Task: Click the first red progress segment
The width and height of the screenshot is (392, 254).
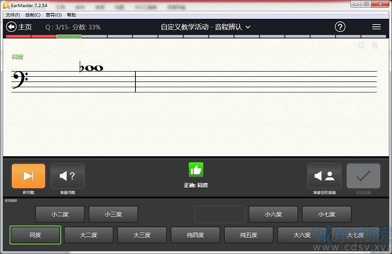Action: [x=18, y=36]
